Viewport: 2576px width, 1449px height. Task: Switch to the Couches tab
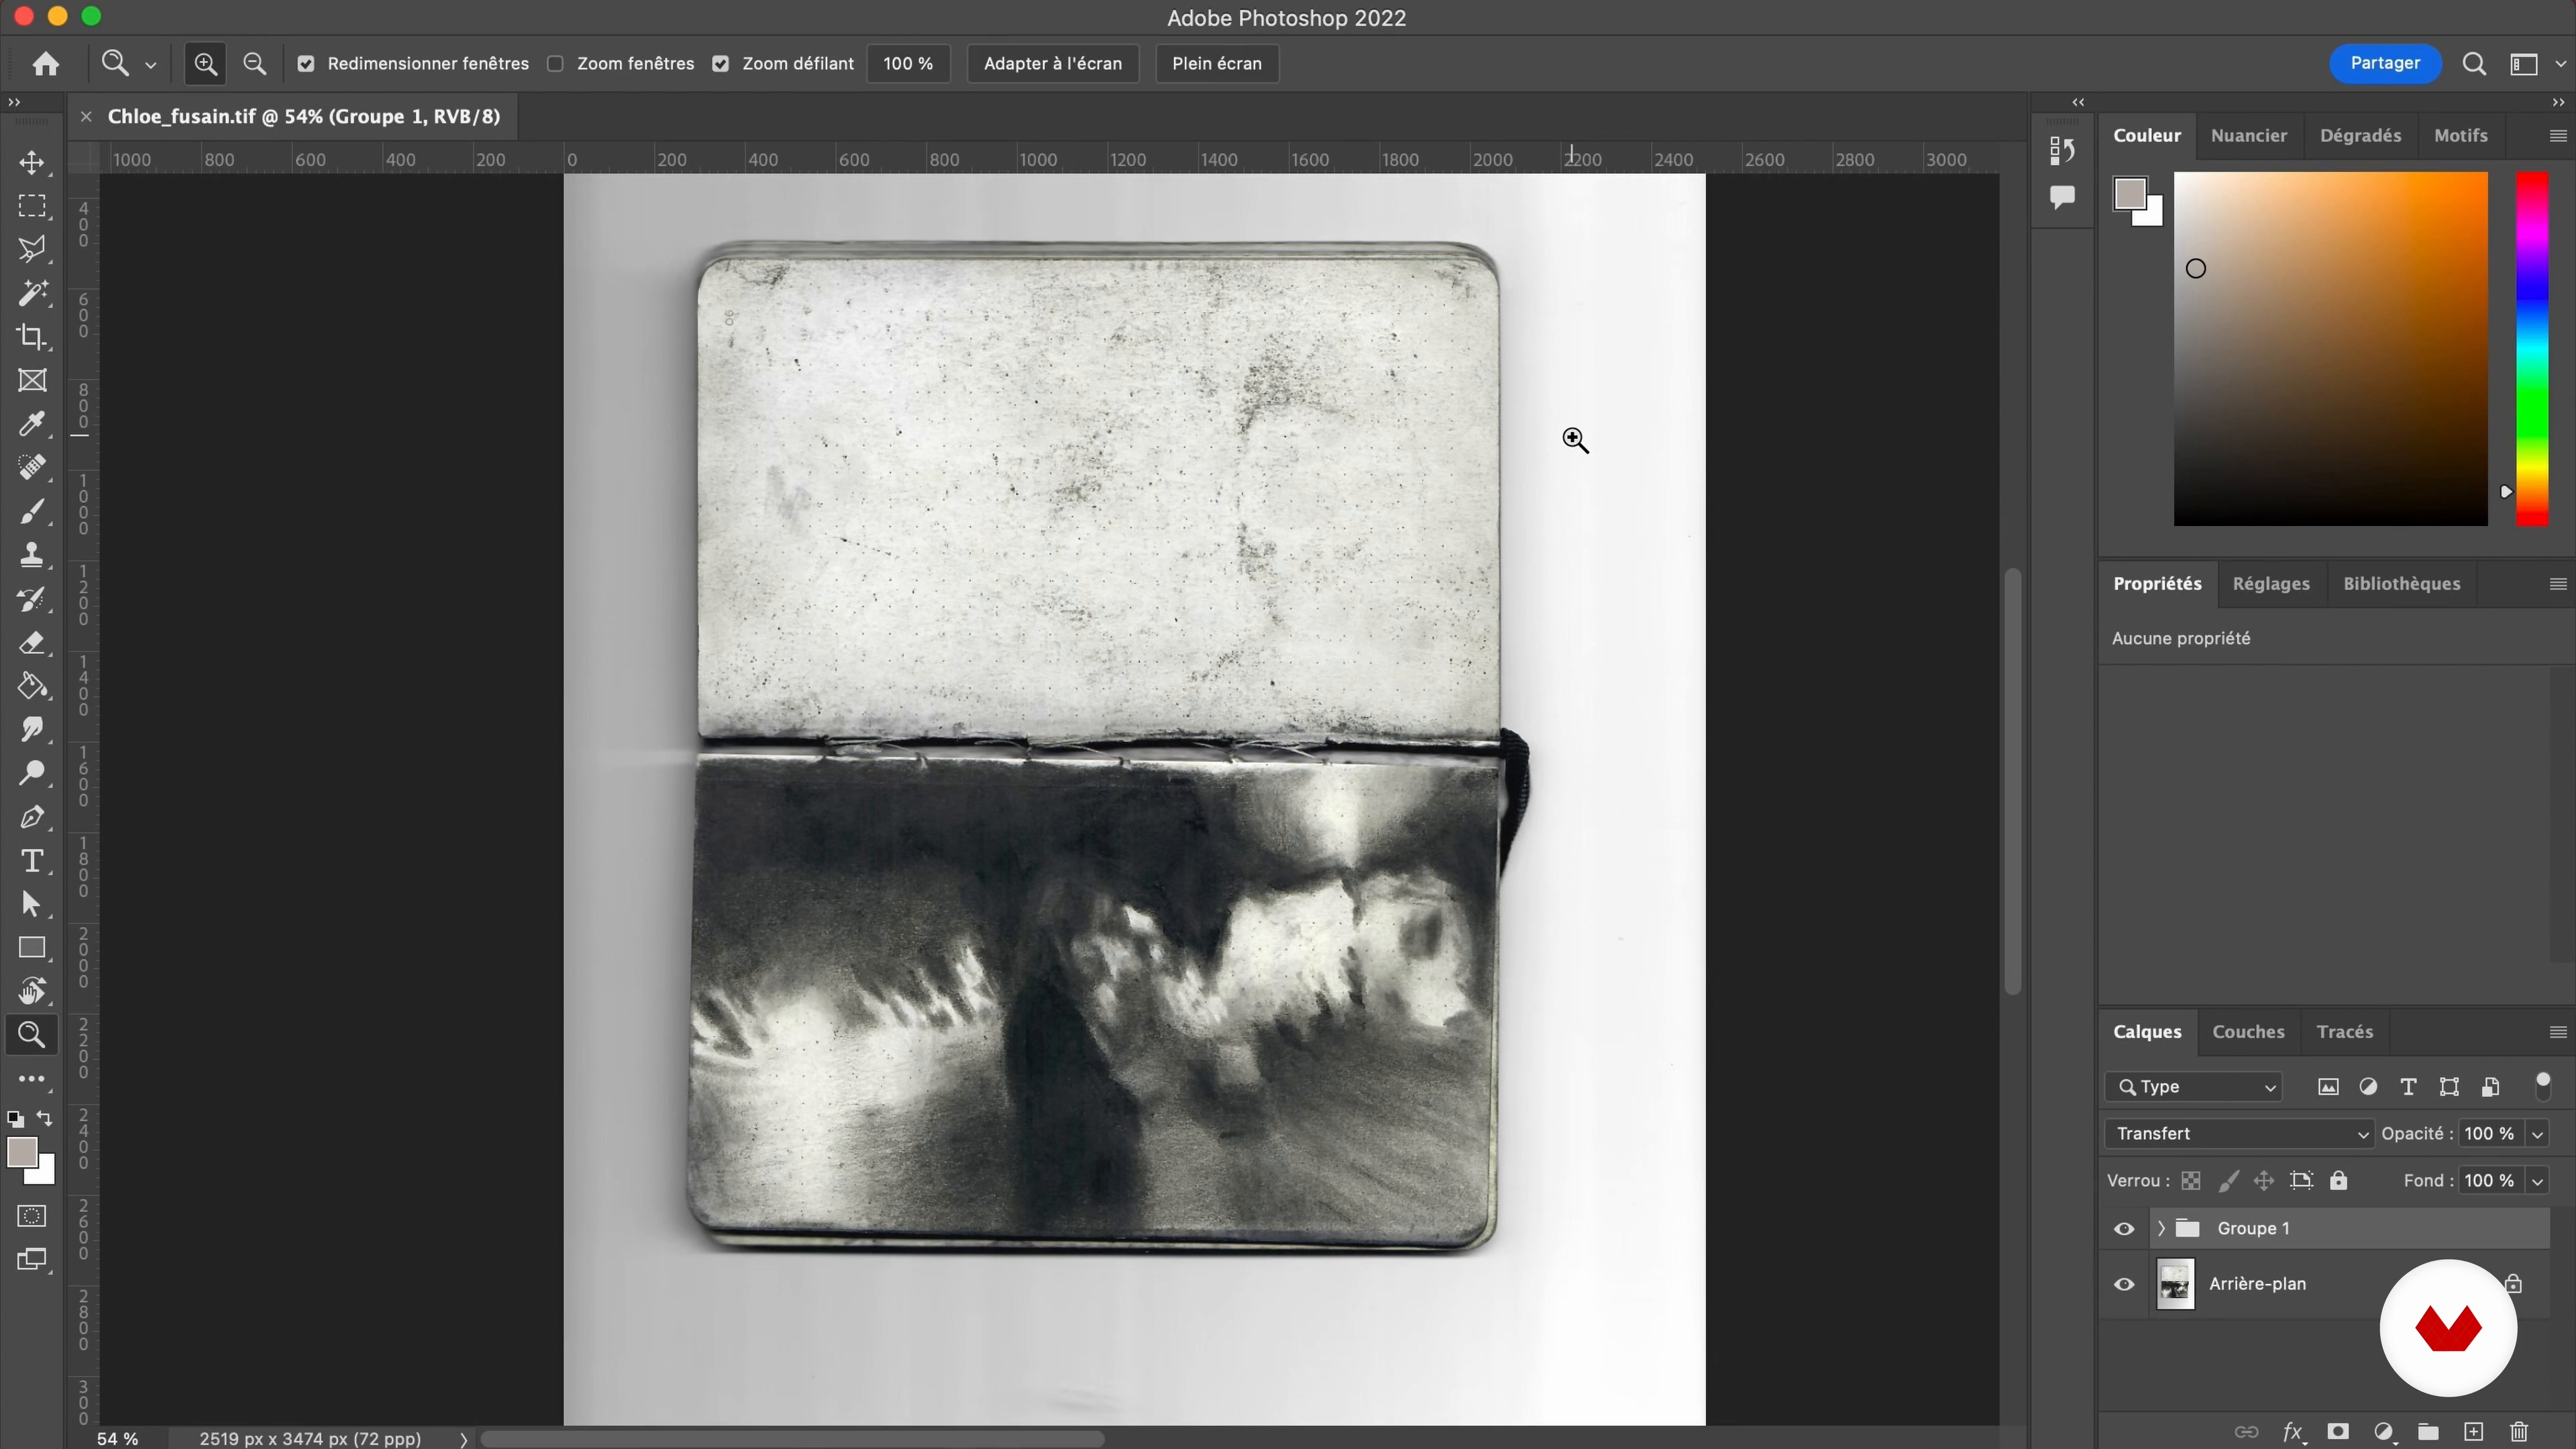point(2248,1032)
